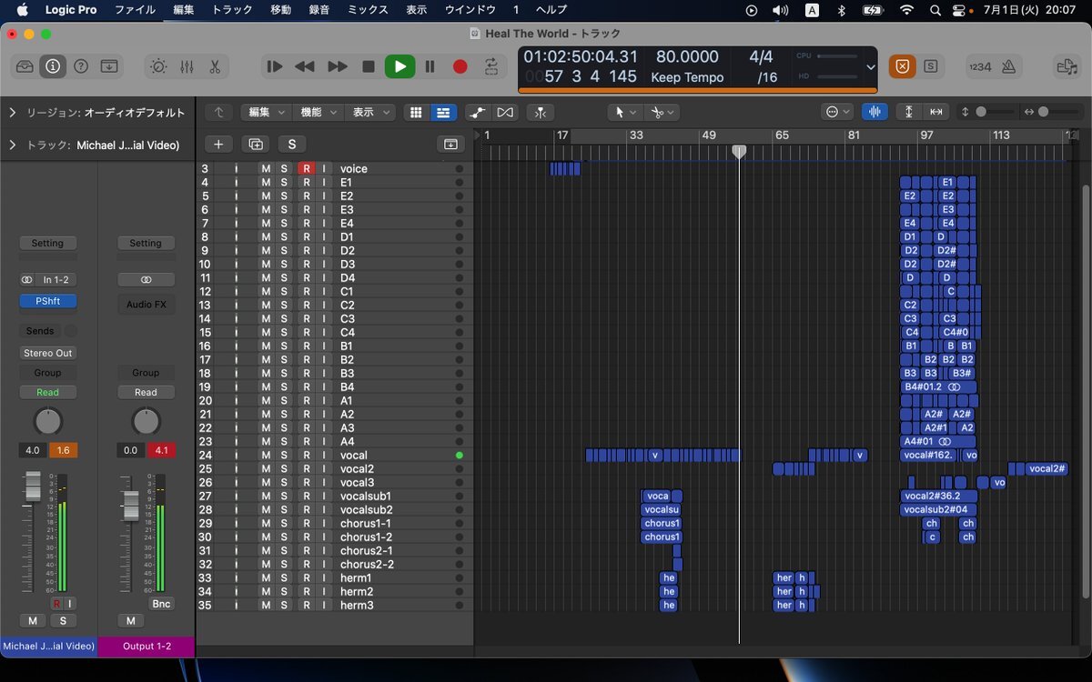
Task: Solo the vocal track
Action: click(284, 456)
